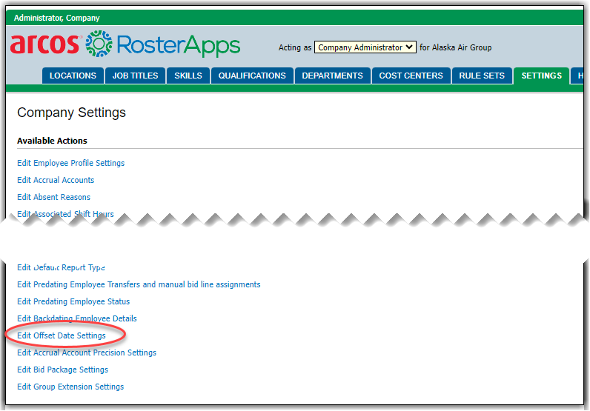Image resolution: width=590 pixels, height=411 pixels.
Task: Click Edit Bid Package Settings link
Action: point(62,370)
